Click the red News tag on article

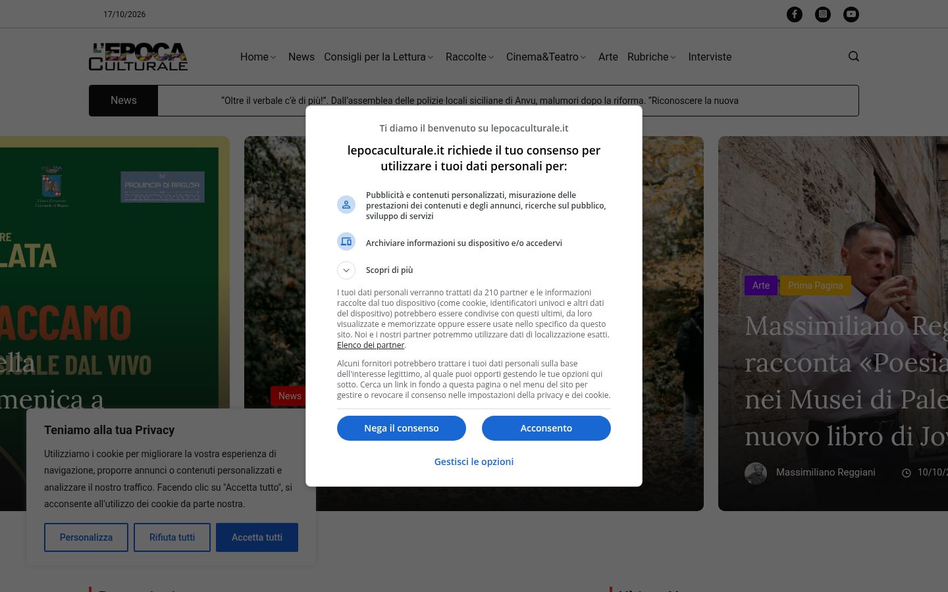[288, 396]
